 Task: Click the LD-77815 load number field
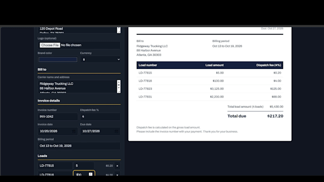(x=55, y=166)
